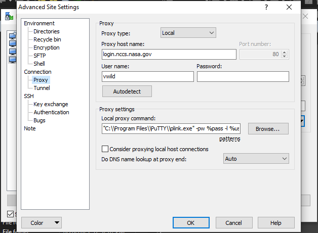Select Authentication settings page
The image size is (318, 233).
[51, 112]
